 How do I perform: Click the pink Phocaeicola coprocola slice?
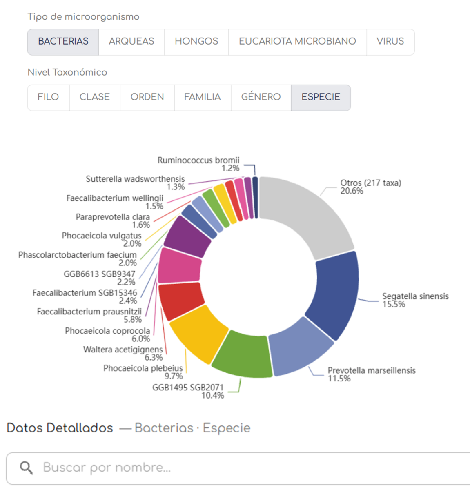click(x=179, y=266)
